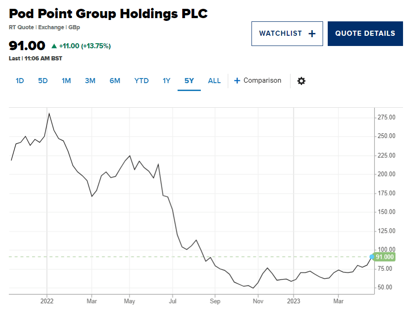The width and height of the screenshot is (410, 314).
Task: Open chart settings gear icon
Action: tap(301, 81)
